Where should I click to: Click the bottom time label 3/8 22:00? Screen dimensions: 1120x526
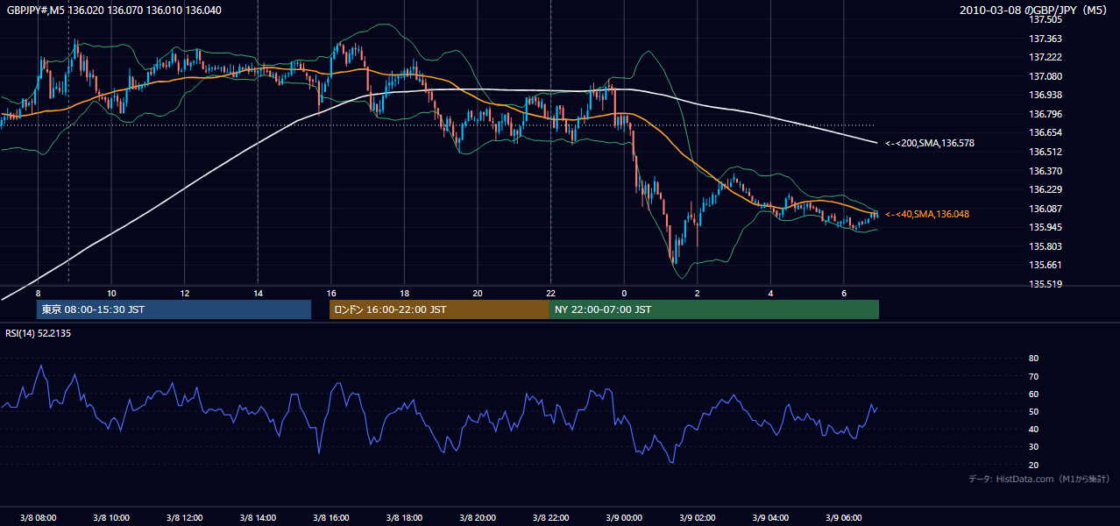pos(550,518)
